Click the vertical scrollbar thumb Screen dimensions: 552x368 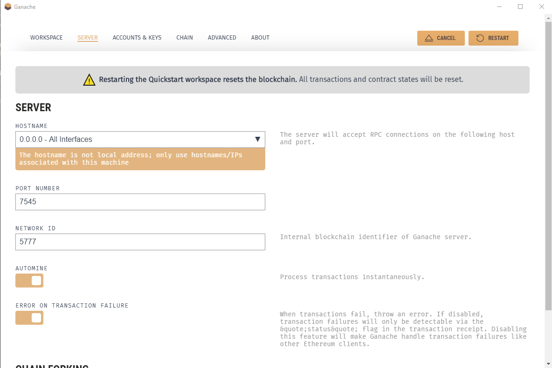click(548, 166)
